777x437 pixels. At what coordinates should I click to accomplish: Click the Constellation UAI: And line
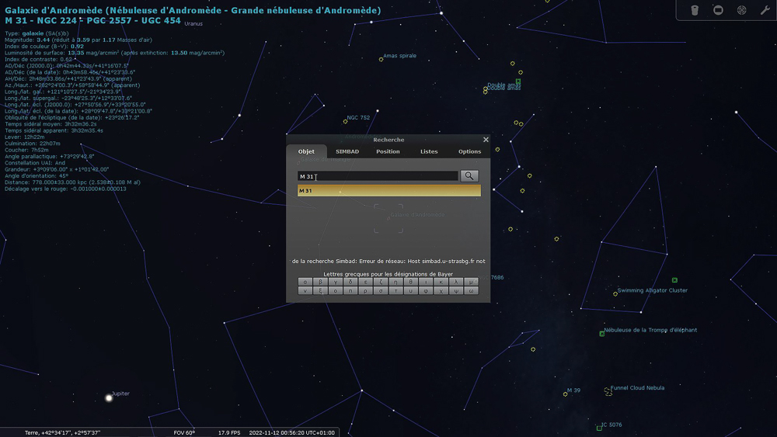coord(35,163)
